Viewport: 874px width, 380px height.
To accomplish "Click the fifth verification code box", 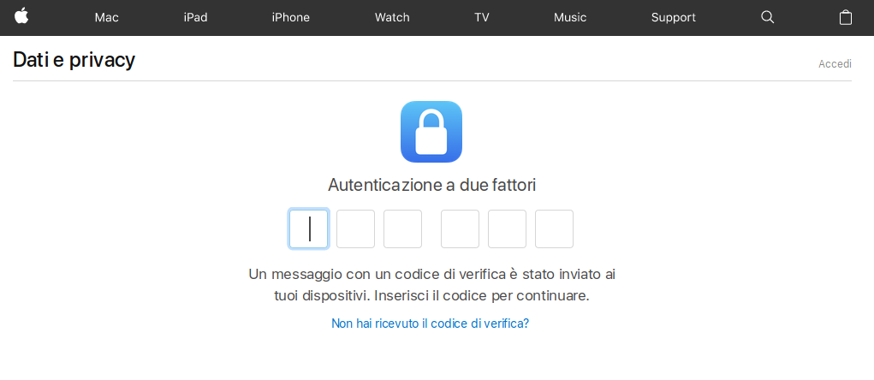I will [508, 229].
